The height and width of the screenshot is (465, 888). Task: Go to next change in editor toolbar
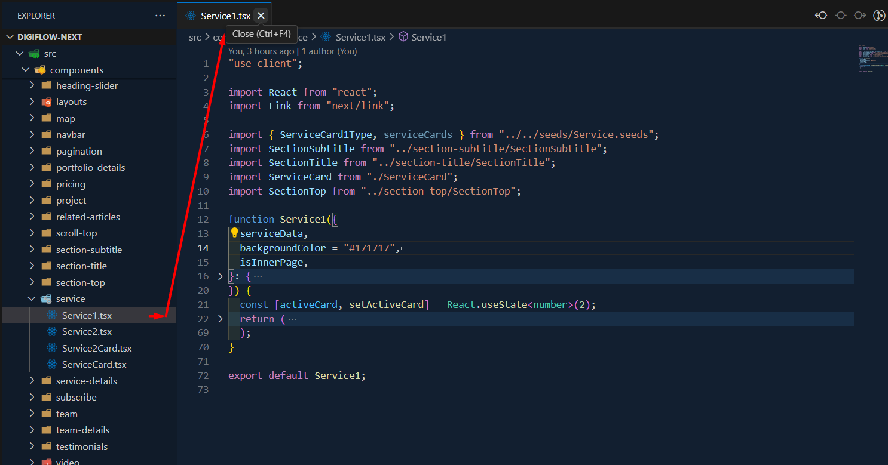(860, 16)
